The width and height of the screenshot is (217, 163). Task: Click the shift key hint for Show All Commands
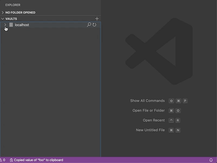click(x=171, y=101)
